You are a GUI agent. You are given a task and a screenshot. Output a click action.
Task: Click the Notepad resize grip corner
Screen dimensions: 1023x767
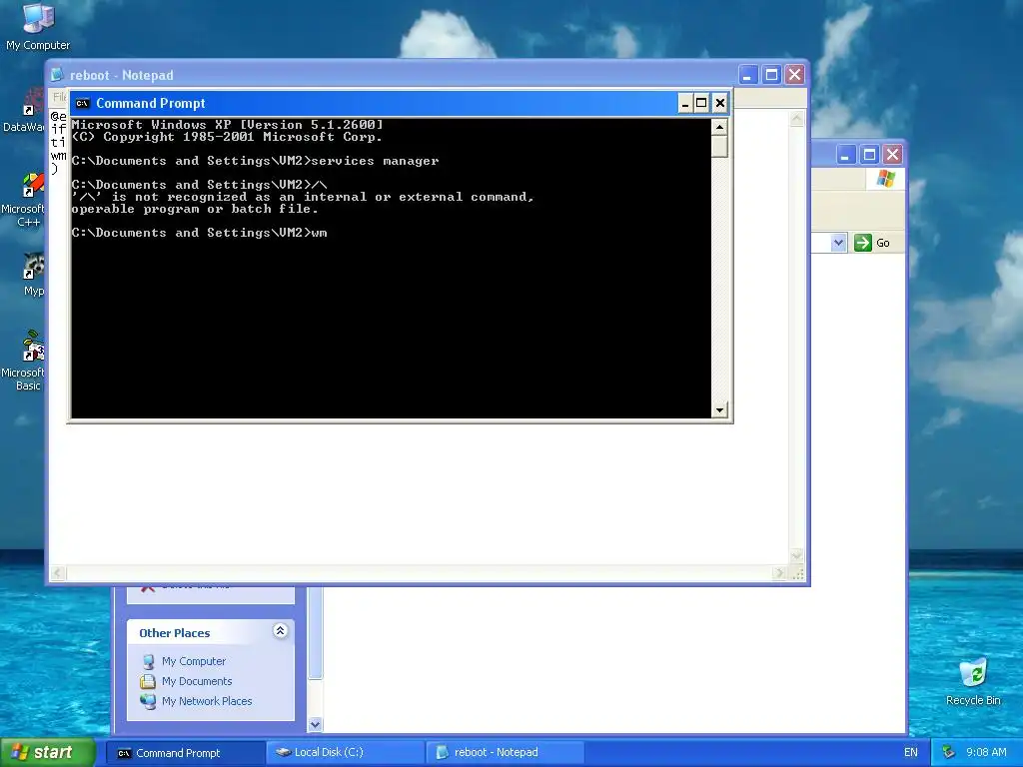tap(798, 573)
